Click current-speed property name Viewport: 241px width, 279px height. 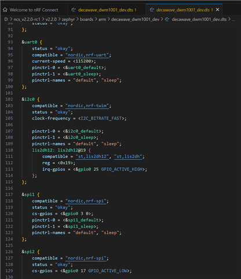pyautogui.click(x=49, y=61)
